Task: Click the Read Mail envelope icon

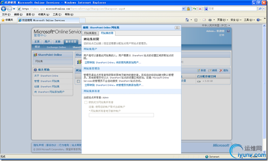Action: [204, 20]
